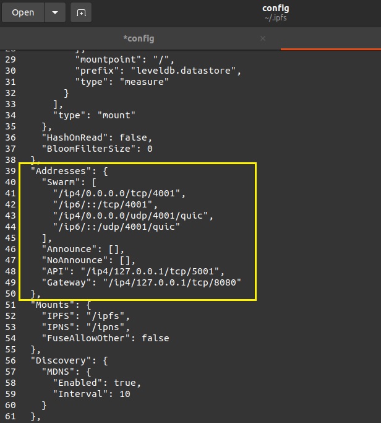Create a new document with the new-tab icon
The image size is (381, 423).
[81, 12]
